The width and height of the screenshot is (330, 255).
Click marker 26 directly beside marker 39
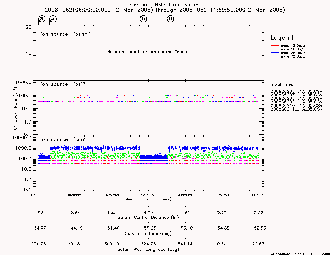[53, 18]
